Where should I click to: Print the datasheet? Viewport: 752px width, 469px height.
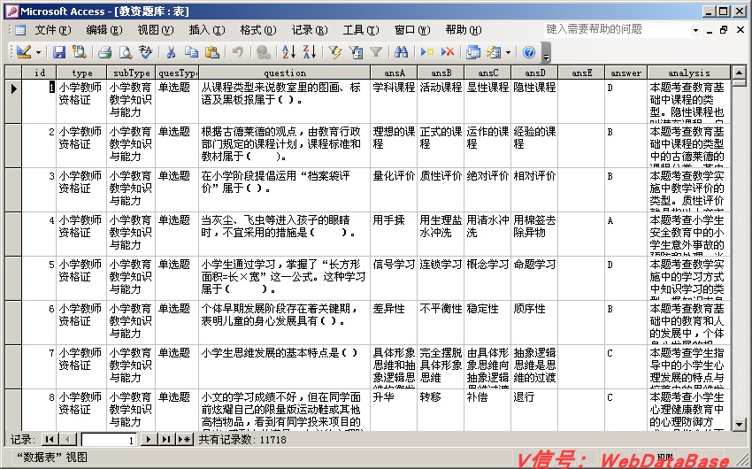tap(104, 52)
